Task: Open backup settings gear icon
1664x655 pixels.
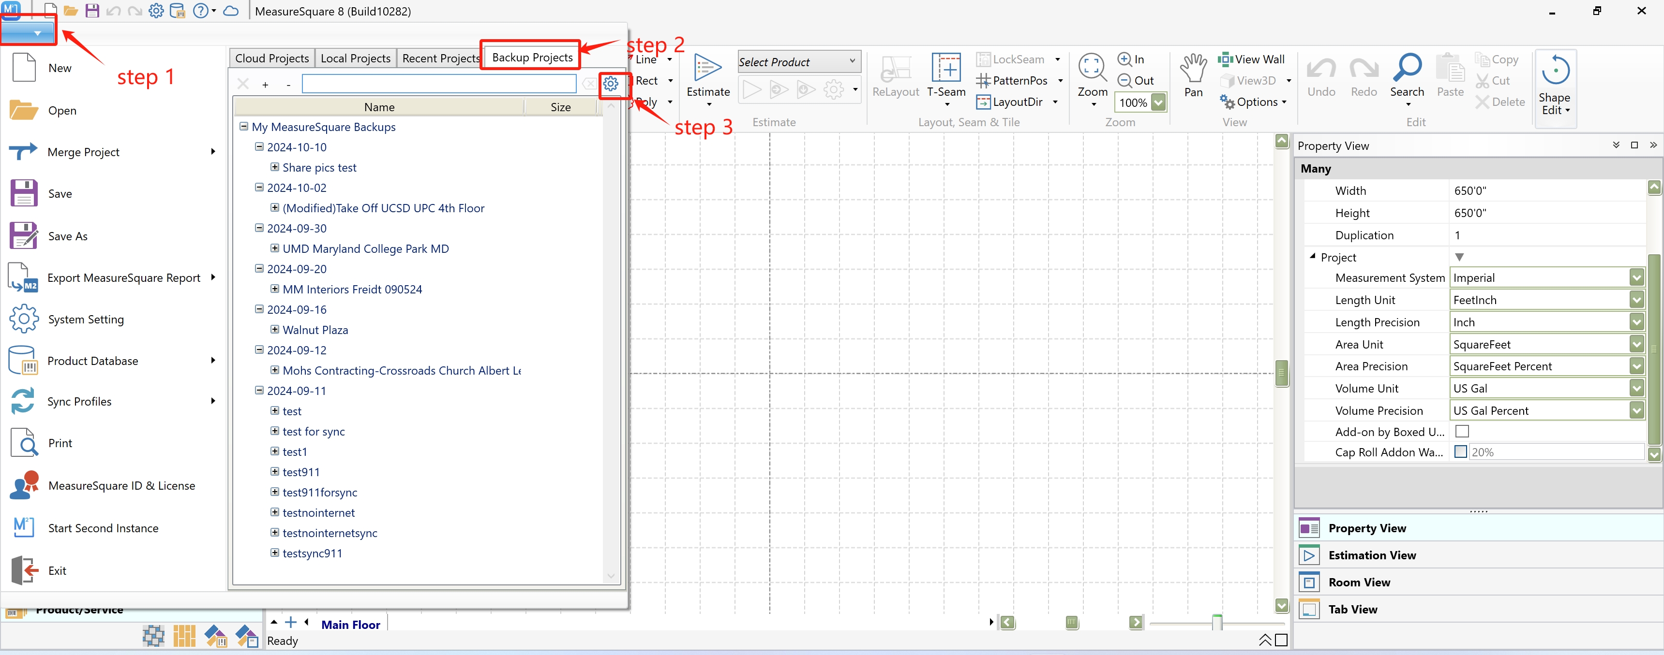Action: [611, 84]
